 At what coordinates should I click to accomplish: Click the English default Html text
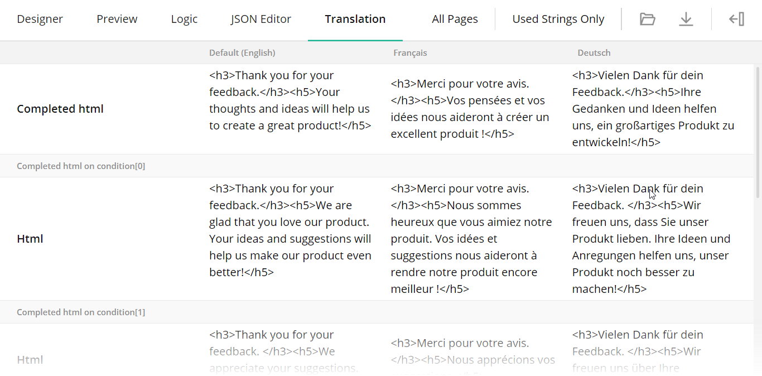click(x=290, y=238)
